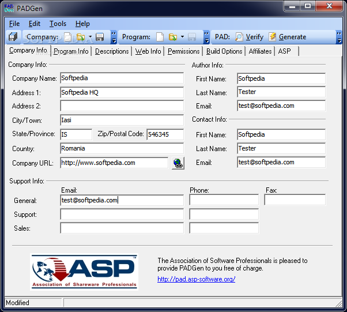This screenshot has width=347, height=312.
Task: Focus the Support phone field
Action: pos(224,215)
